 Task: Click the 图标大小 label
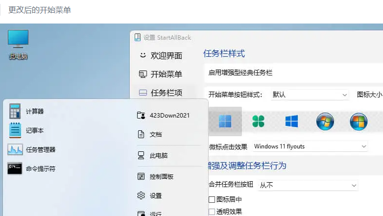point(370,95)
